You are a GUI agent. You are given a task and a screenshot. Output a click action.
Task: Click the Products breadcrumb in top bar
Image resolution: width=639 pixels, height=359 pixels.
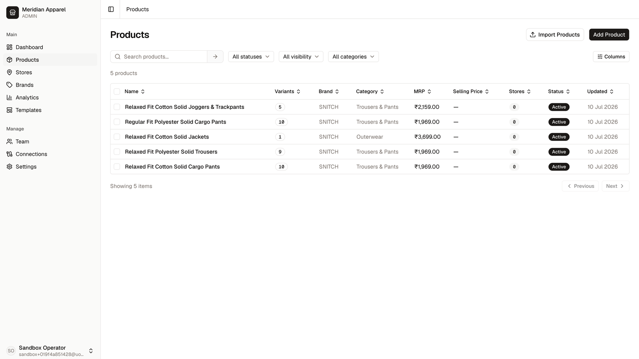[x=137, y=9]
